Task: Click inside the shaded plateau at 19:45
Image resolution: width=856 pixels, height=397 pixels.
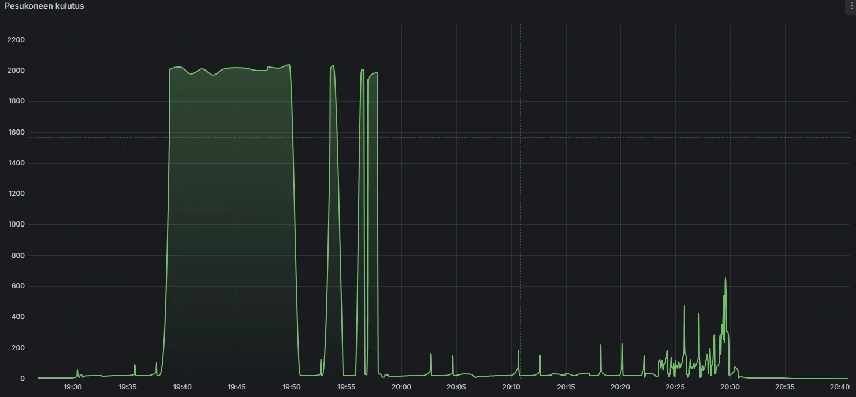Action: click(237, 220)
